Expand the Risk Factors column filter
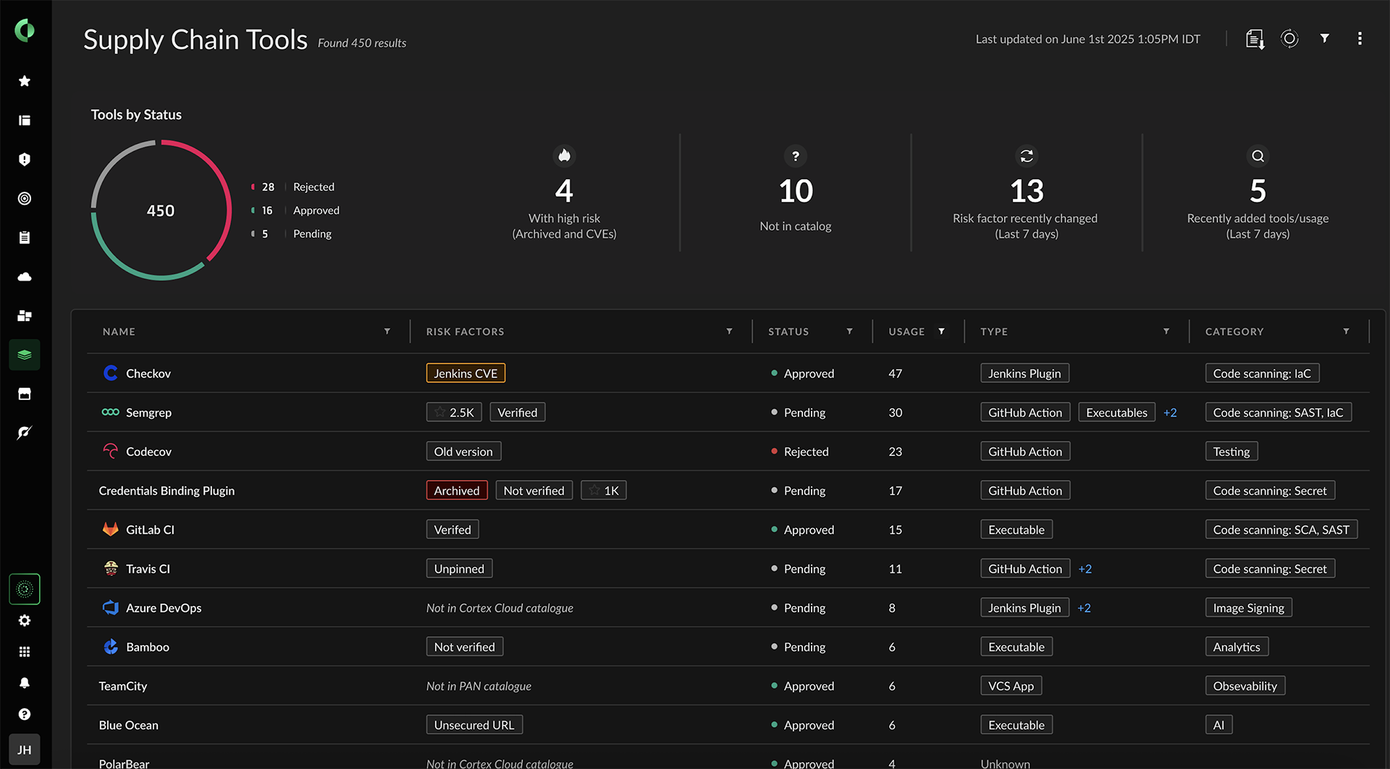1390x769 pixels. [729, 331]
